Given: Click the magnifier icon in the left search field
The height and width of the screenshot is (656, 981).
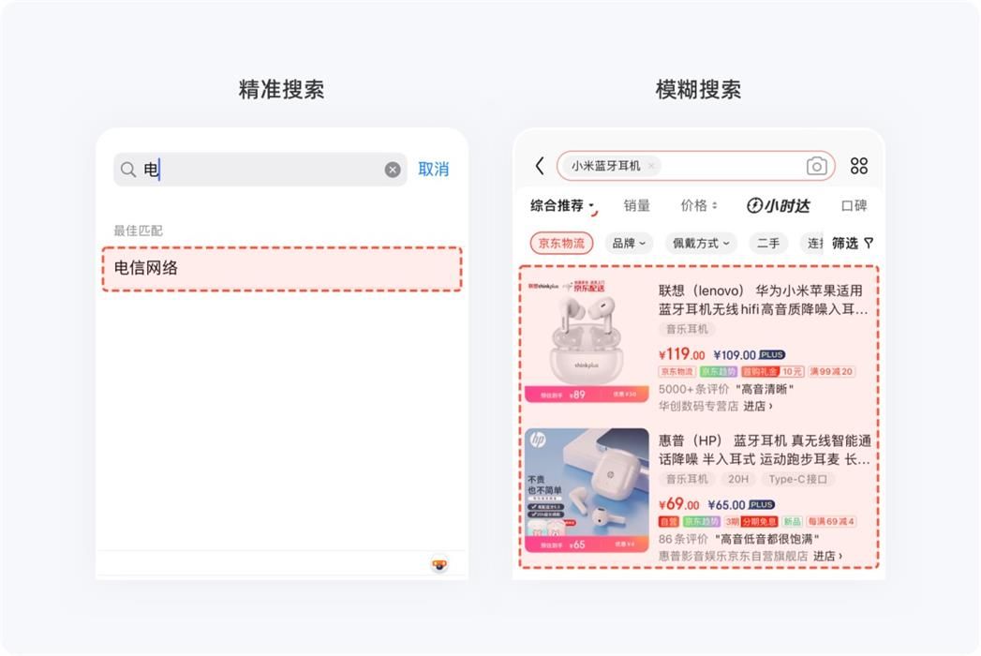Looking at the screenshot, I should (128, 170).
